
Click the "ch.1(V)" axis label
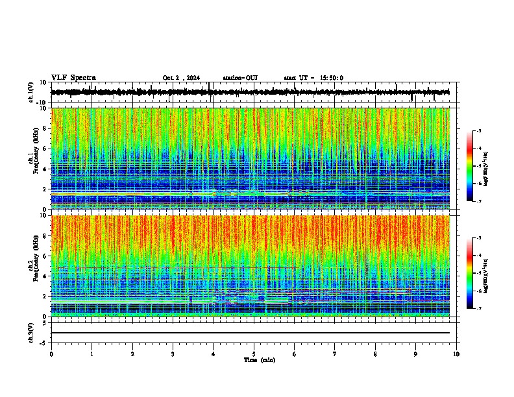coord(31,92)
